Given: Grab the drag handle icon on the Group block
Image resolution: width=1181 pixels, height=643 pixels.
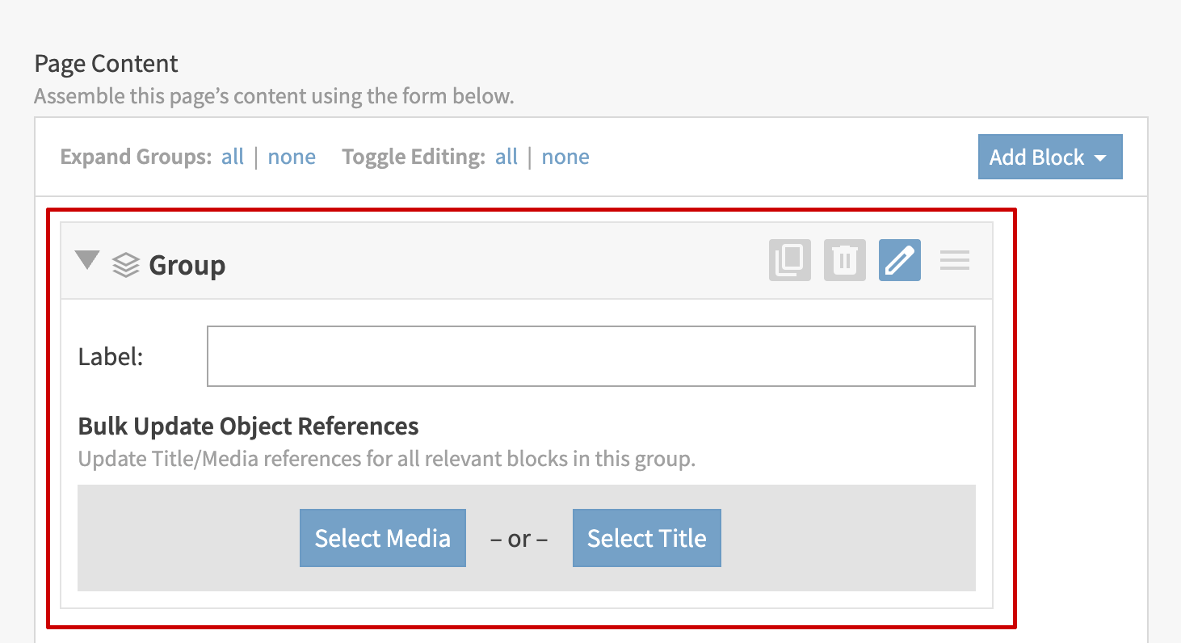Looking at the screenshot, I should pyautogui.click(x=954, y=260).
